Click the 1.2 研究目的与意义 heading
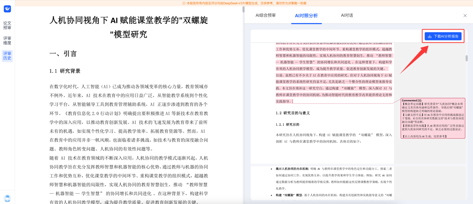 point(292,113)
